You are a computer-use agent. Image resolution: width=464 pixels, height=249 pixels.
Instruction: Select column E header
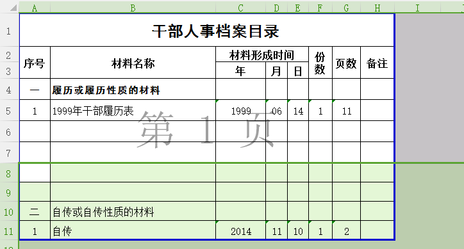tap(298, 8)
